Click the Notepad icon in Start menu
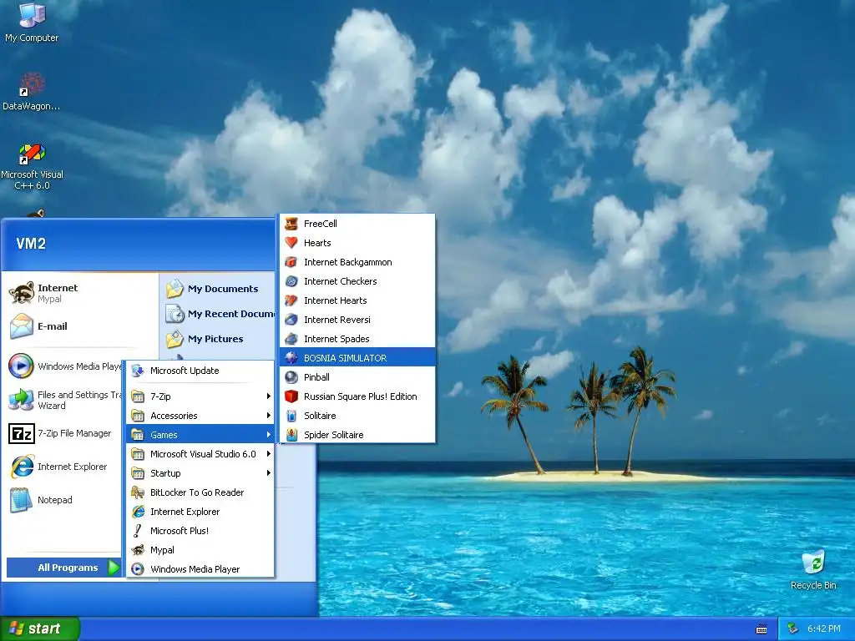Screen dimensions: 855x641 click(x=22, y=500)
